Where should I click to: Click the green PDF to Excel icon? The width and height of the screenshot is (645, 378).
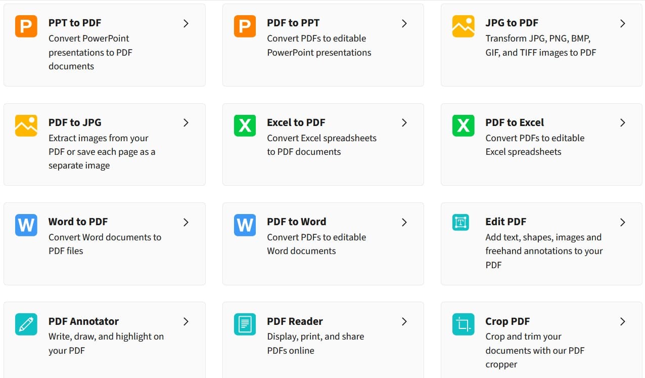click(x=463, y=125)
